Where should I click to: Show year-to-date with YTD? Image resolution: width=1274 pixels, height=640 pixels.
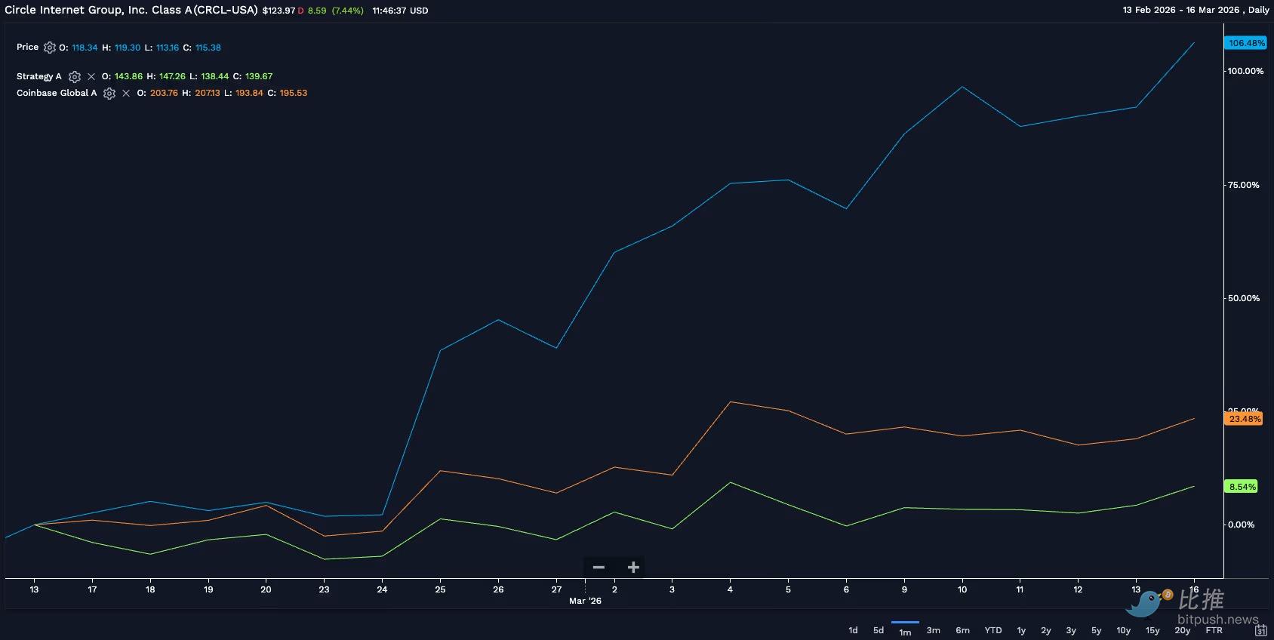click(993, 630)
